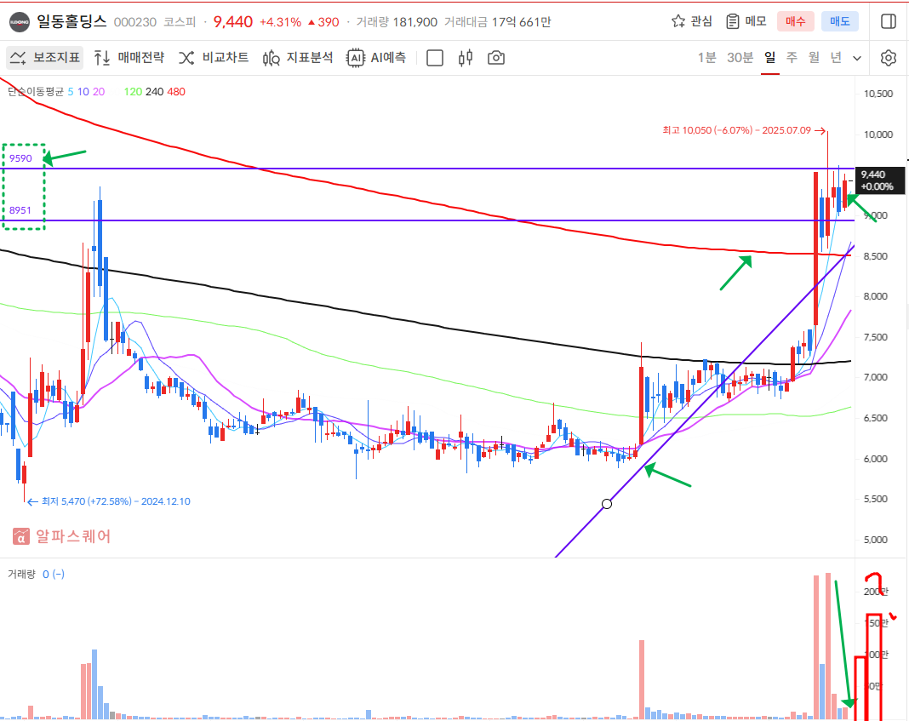Toggle the side panel layout icon

(888, 21)
